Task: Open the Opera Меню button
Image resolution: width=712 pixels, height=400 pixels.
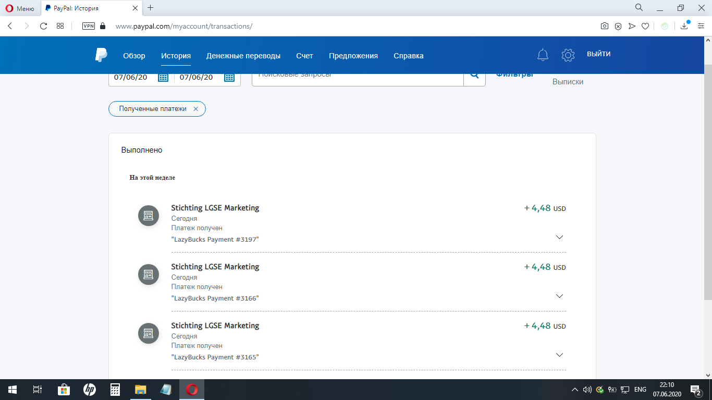Action: point(20,8)
